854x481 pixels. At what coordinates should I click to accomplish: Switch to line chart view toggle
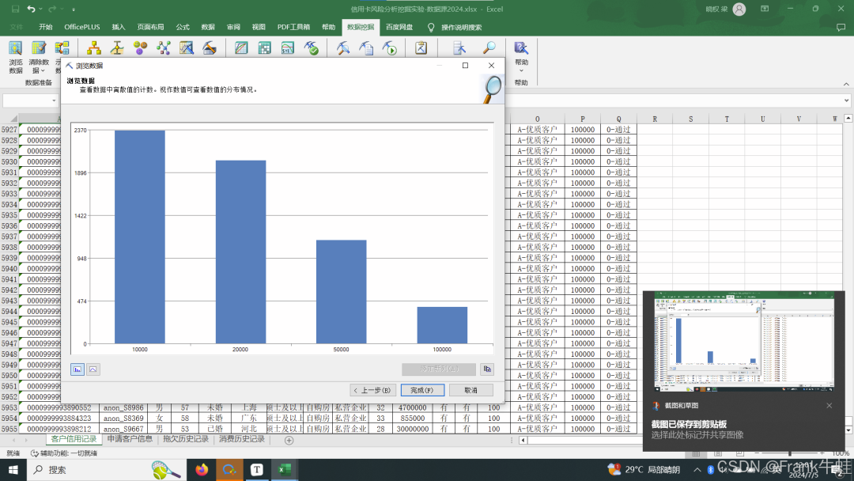(x=93, y=369)
